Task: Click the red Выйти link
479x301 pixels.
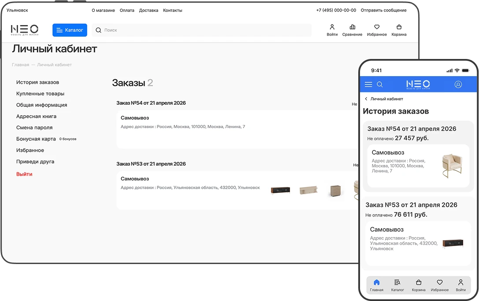Action: click(24, 174)
